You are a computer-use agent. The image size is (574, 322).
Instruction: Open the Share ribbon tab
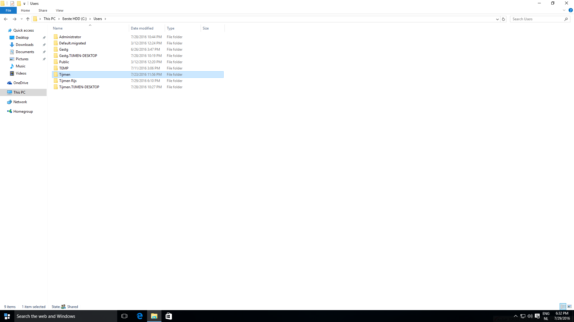point(43,10)
